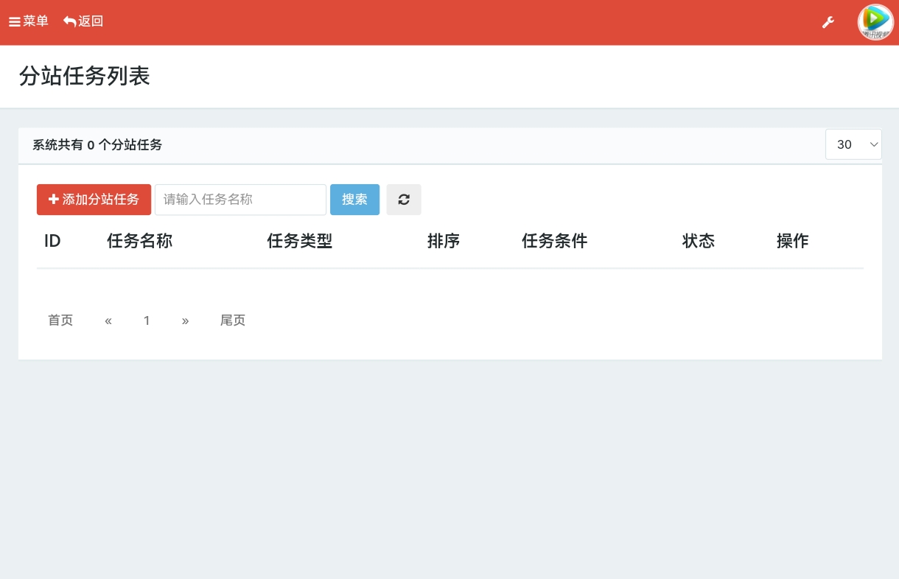Click the » next page control
899x579 pixels.
186,320
